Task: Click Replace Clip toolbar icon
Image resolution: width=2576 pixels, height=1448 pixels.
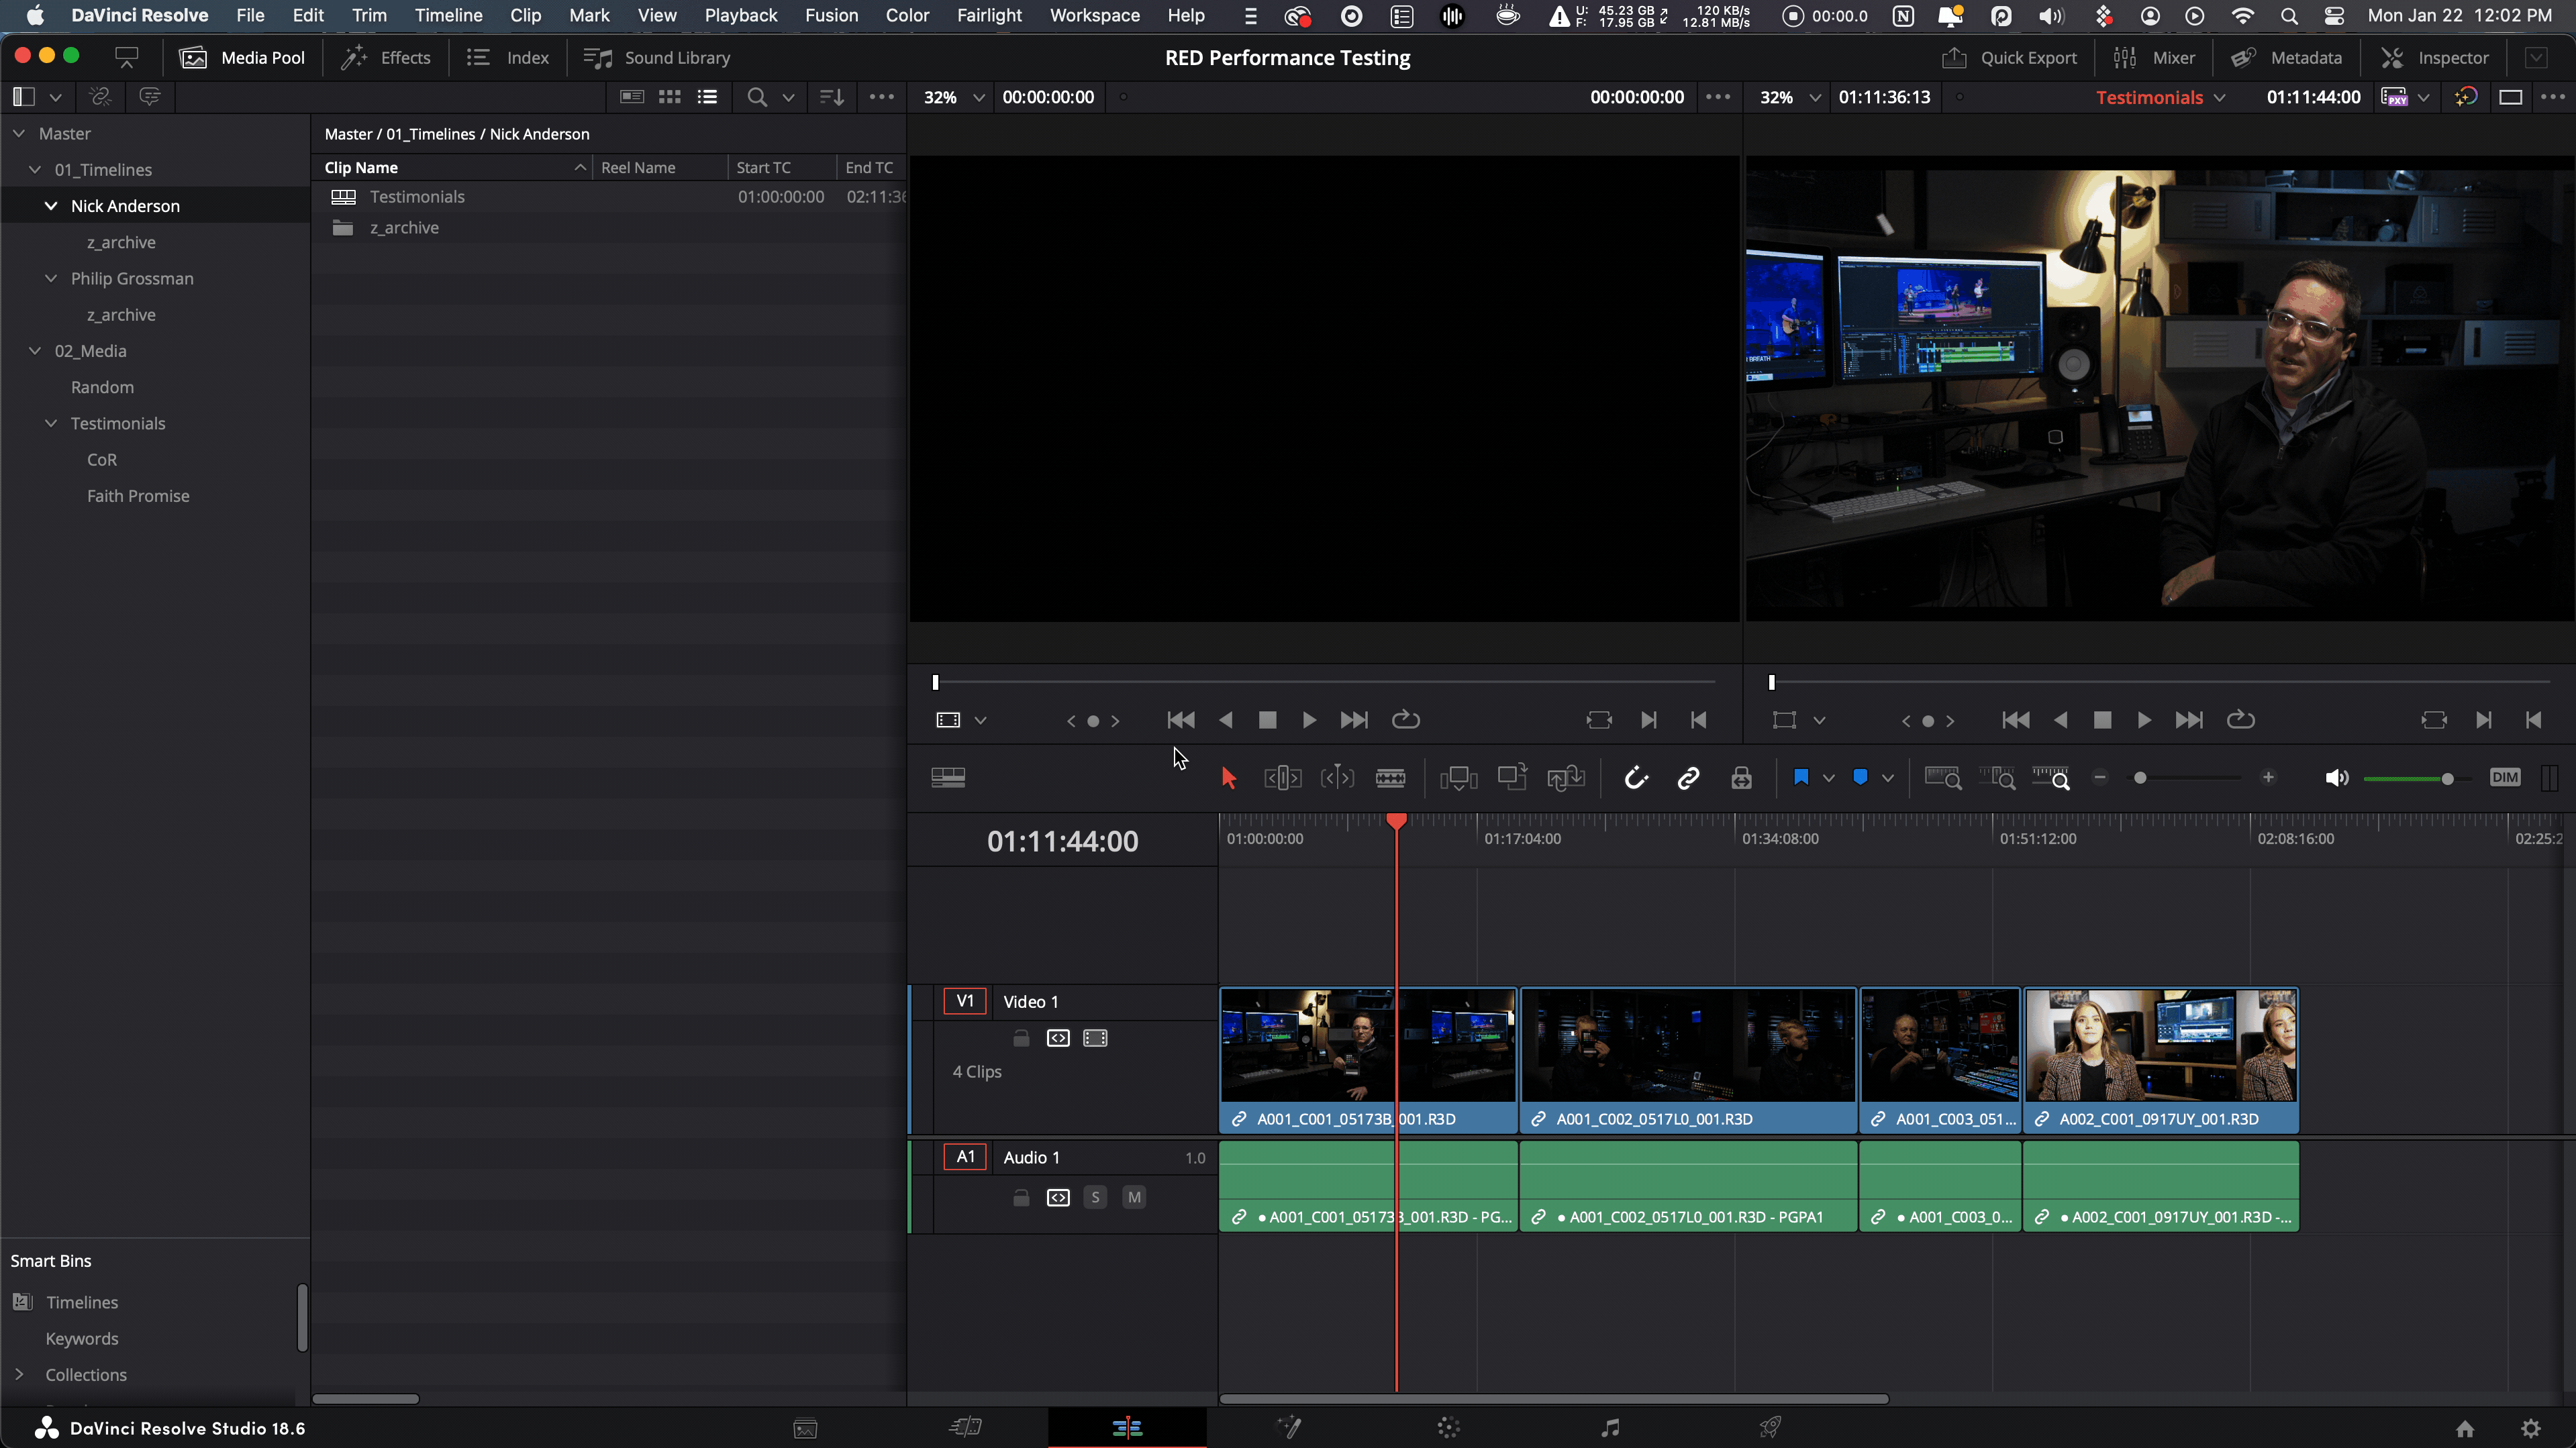Action: click(1566, 778)
